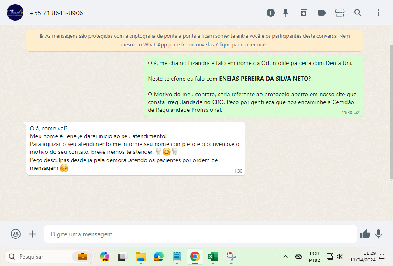Open the contact's profile picture
393x266 pixels.
click(x=15, y=12)
